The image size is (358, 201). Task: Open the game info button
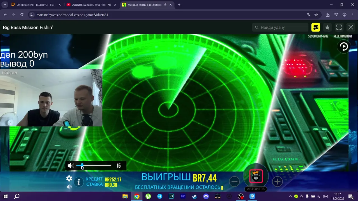click(x=79, y=182)
